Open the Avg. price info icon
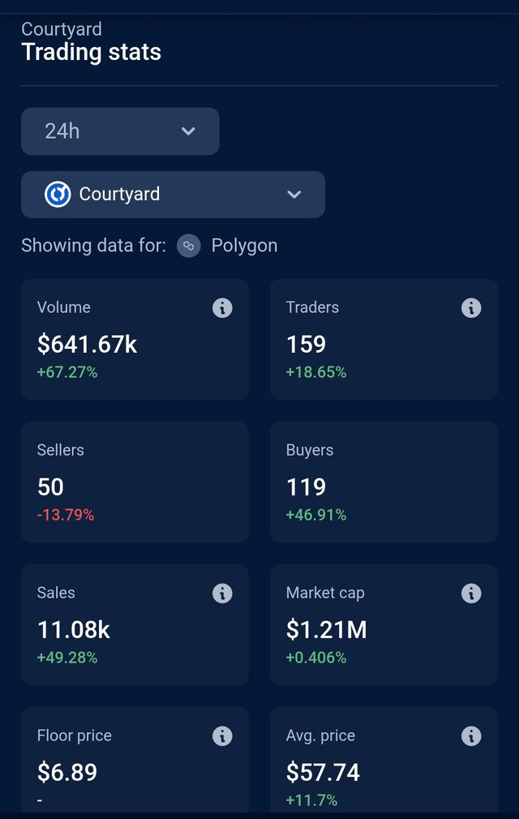Viewport: 519px width, 819px height. 471,736
